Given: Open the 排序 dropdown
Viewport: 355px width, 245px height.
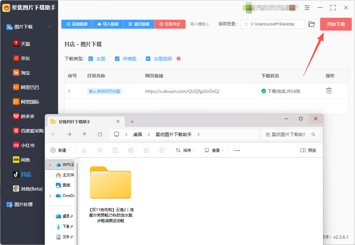Looking at the screenshot, I should [x=185, y=150].
